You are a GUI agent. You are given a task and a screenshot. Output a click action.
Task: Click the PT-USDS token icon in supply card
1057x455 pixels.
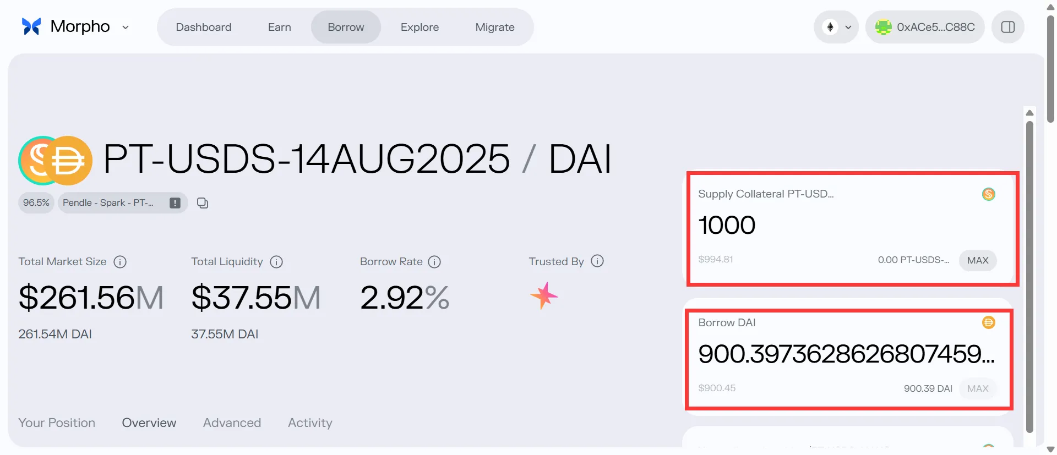(x=989, y=194)
